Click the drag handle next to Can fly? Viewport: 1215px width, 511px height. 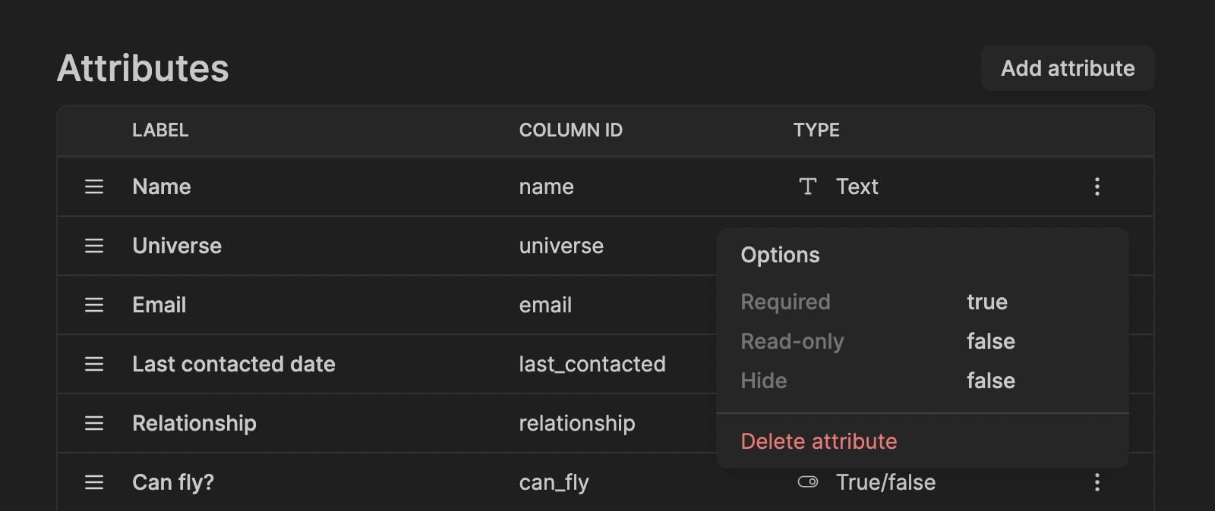click(94, 482)
